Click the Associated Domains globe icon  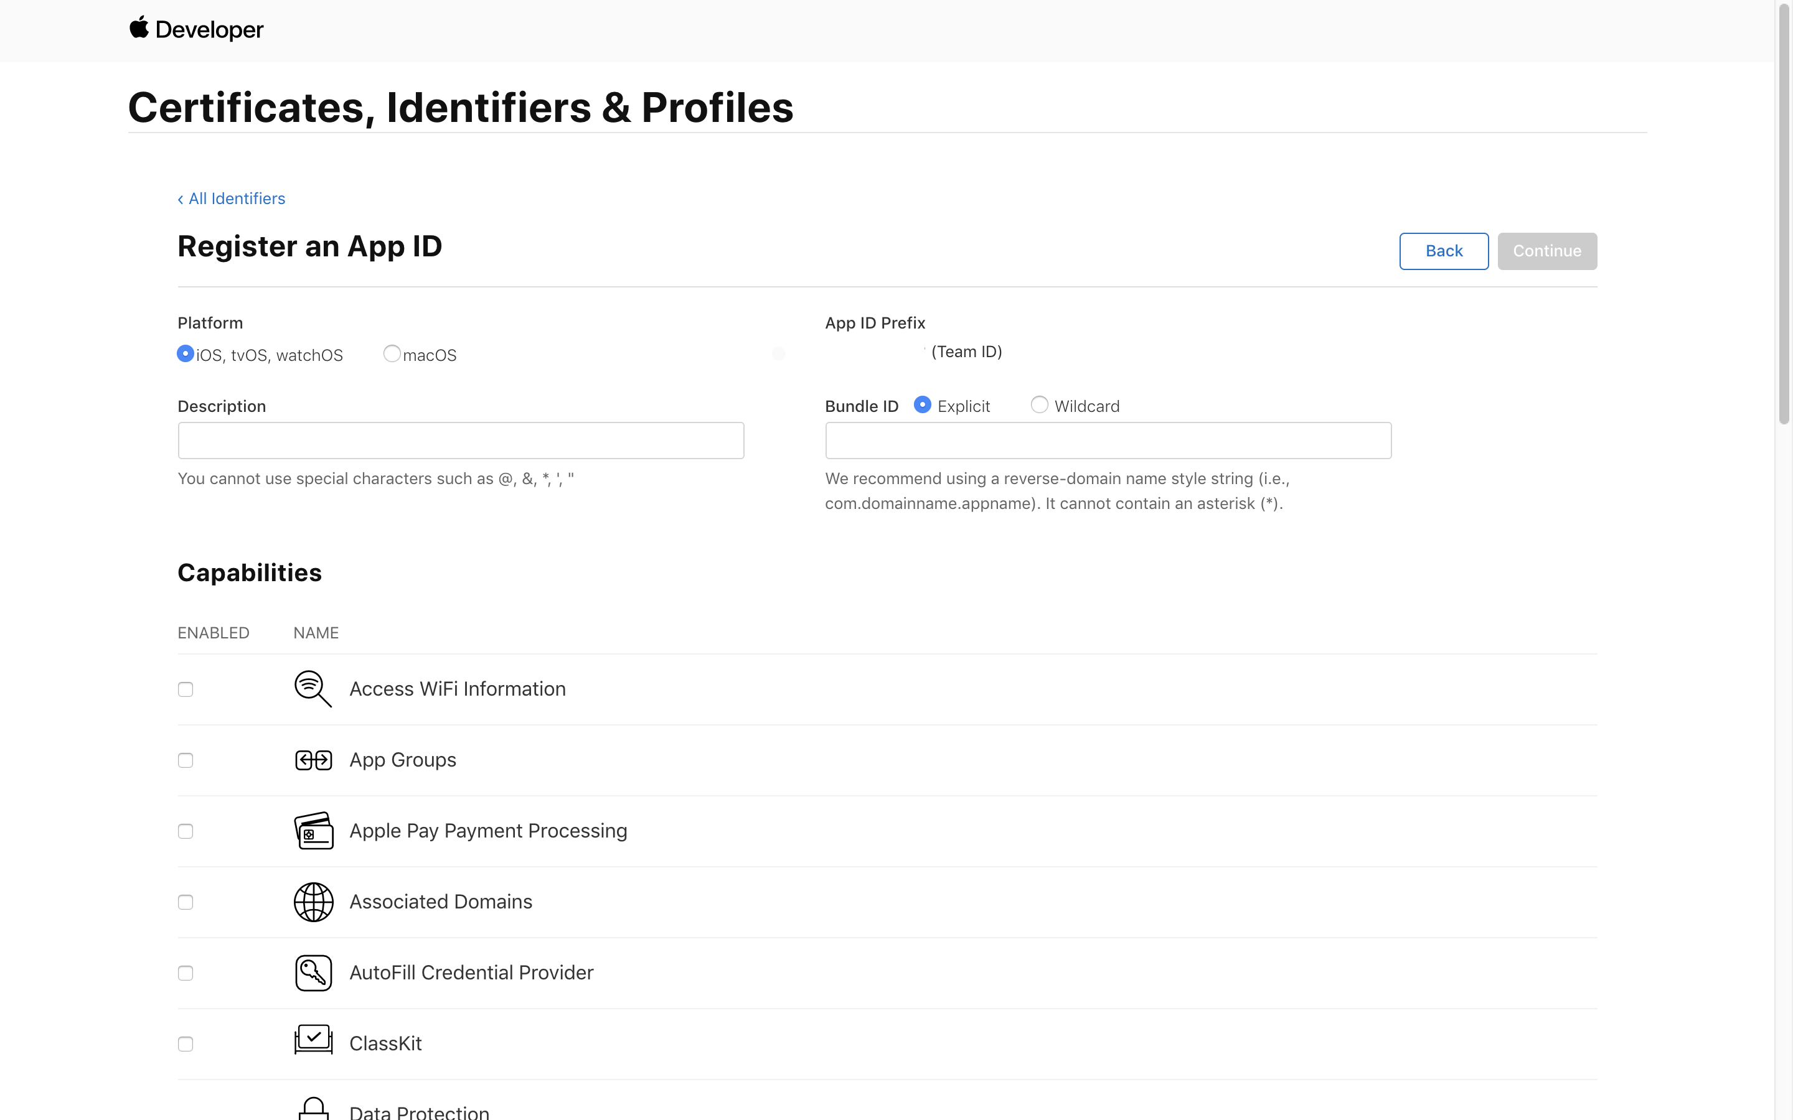(x=313, y=902)
